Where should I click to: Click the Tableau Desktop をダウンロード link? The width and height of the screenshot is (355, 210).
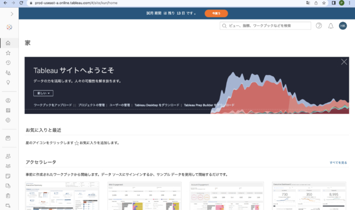[156, 105]
